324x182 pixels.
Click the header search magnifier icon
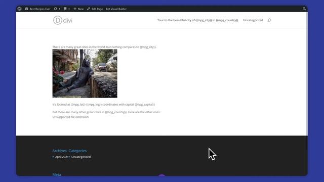tap(269, 20)
